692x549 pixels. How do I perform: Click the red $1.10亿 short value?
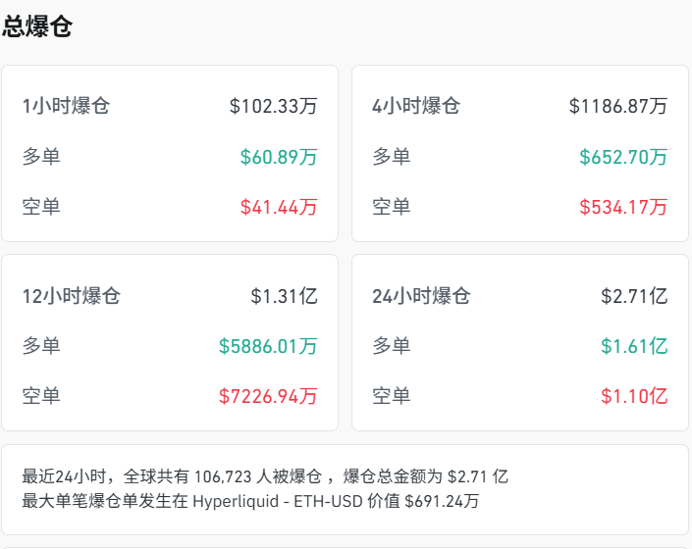point(634,396)
